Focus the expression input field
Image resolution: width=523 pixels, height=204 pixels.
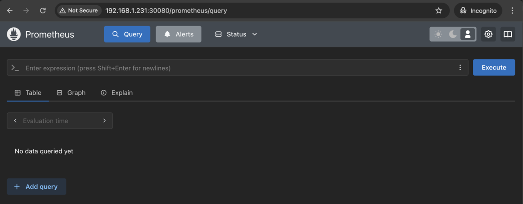[238, 68]
